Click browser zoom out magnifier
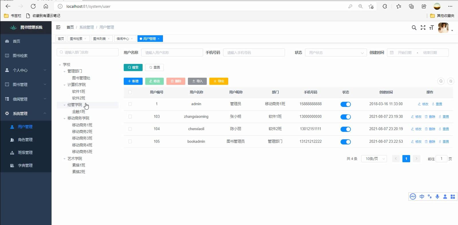The width and height of the screenshot is (458, 225). click(360, 6)
